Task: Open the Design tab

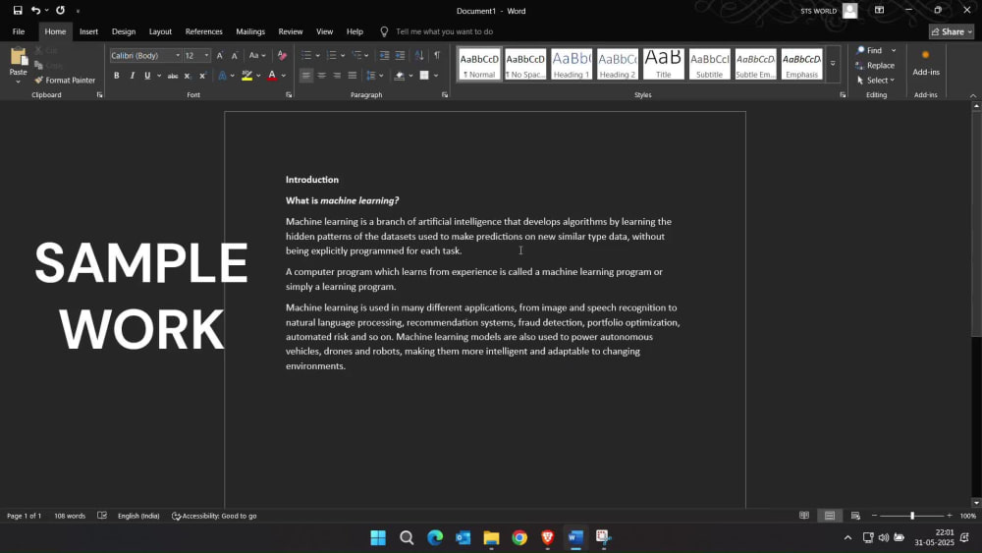Action: click(124, 31)
